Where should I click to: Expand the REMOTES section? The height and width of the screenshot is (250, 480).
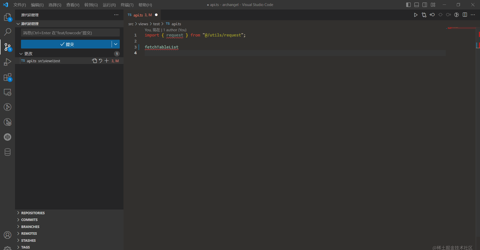[x=69, y=233]
